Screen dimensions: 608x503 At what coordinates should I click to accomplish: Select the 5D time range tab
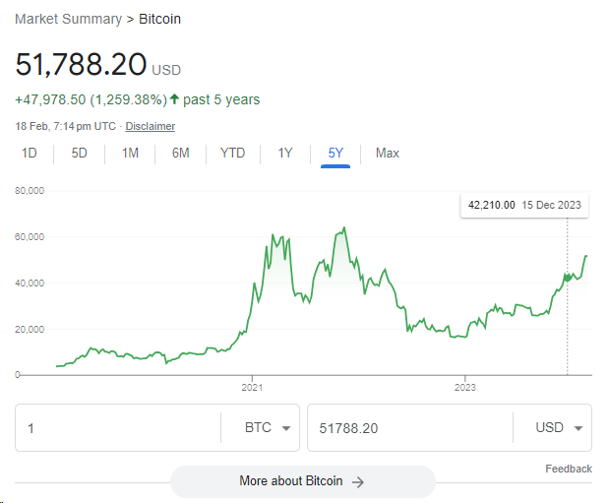coord(79,153)
